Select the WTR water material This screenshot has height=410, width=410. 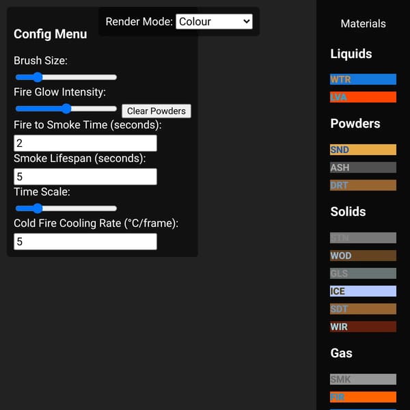click(x=363, y=79)
